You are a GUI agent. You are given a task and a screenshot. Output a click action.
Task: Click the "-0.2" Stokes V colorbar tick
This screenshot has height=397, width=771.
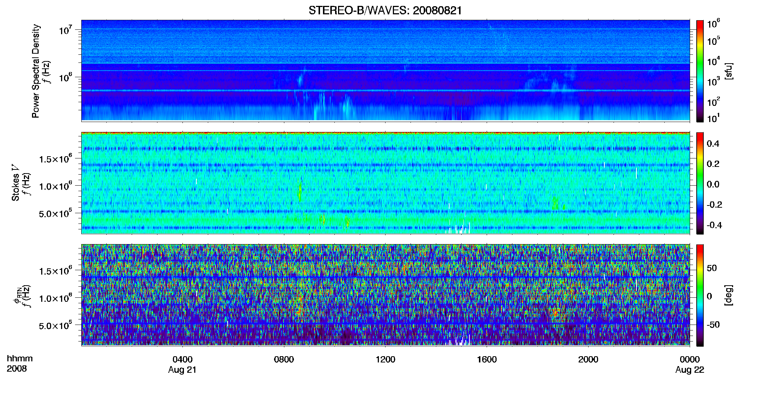(714, 205)
